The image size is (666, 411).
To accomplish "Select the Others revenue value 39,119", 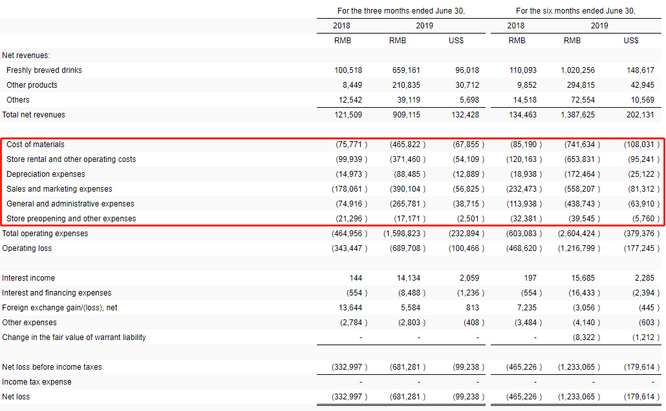I will [x=409, y=100].
